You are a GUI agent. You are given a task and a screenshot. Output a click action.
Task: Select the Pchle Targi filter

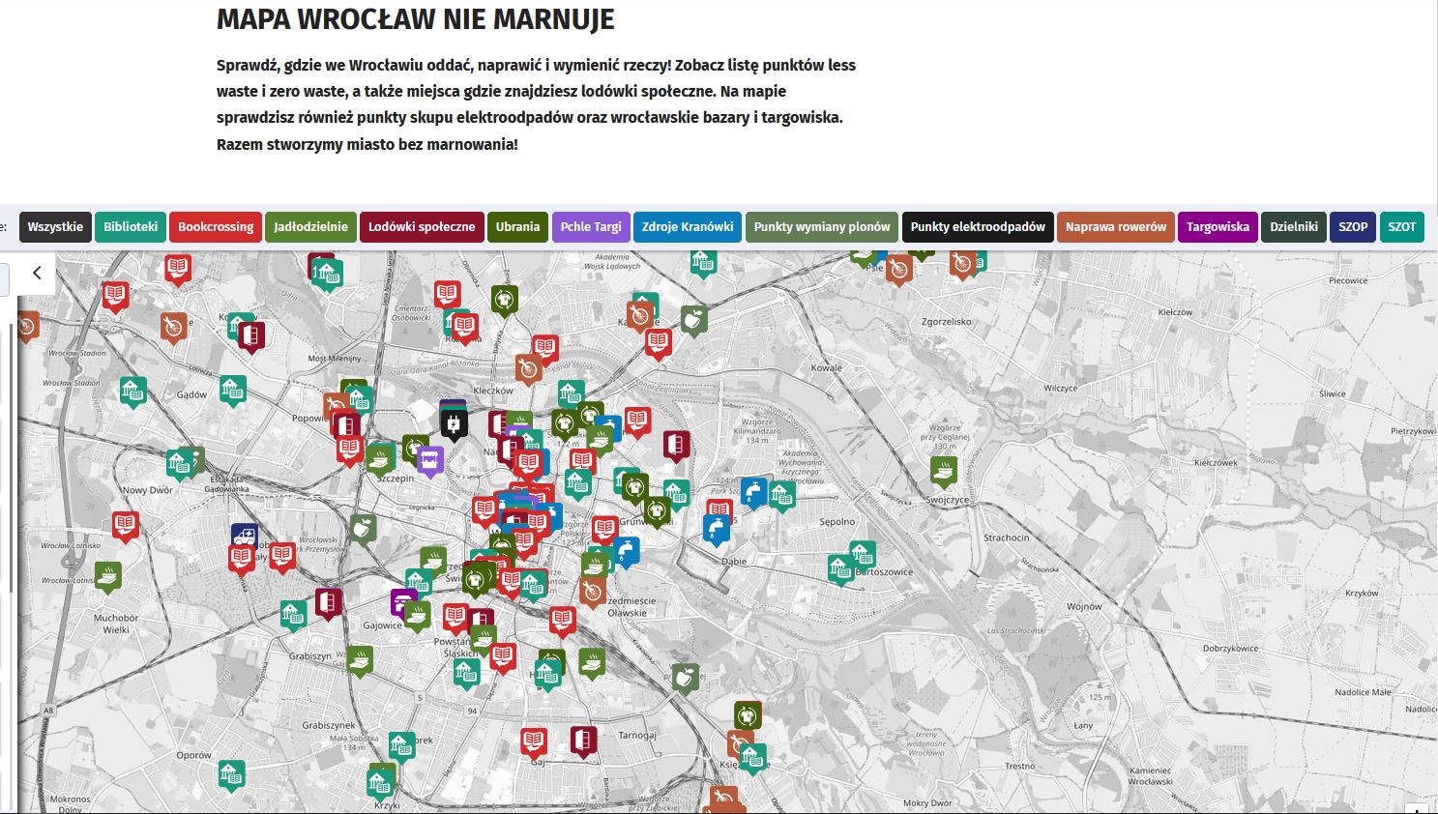(x=591, y=227)
